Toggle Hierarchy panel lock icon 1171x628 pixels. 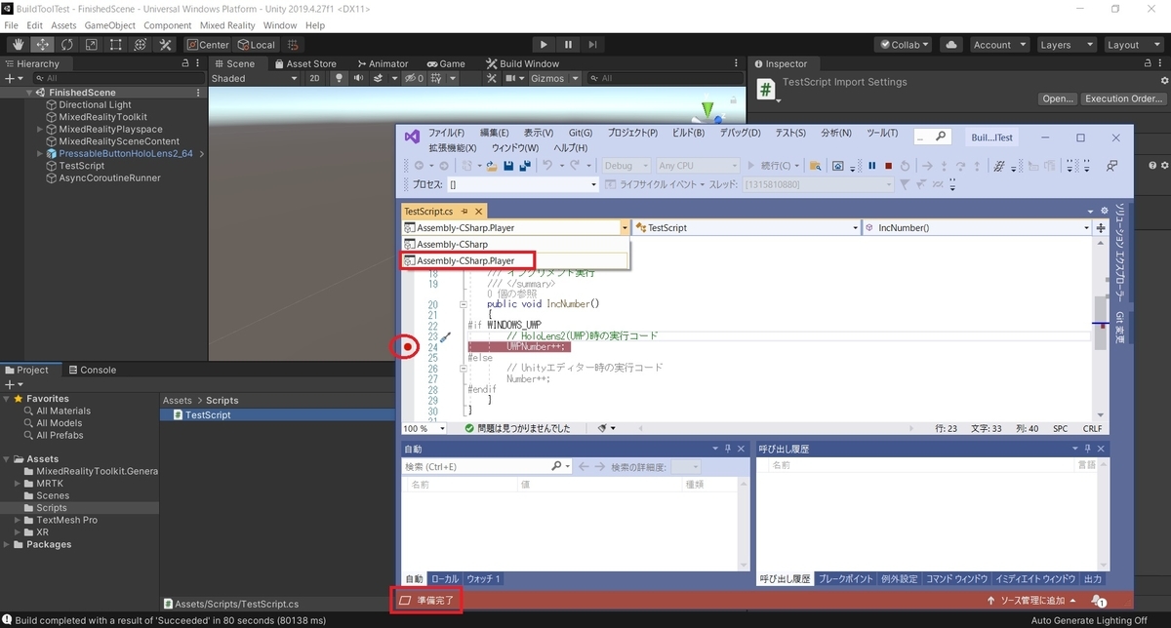186,63
